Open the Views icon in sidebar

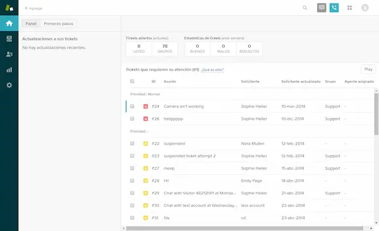coord(9,38)
